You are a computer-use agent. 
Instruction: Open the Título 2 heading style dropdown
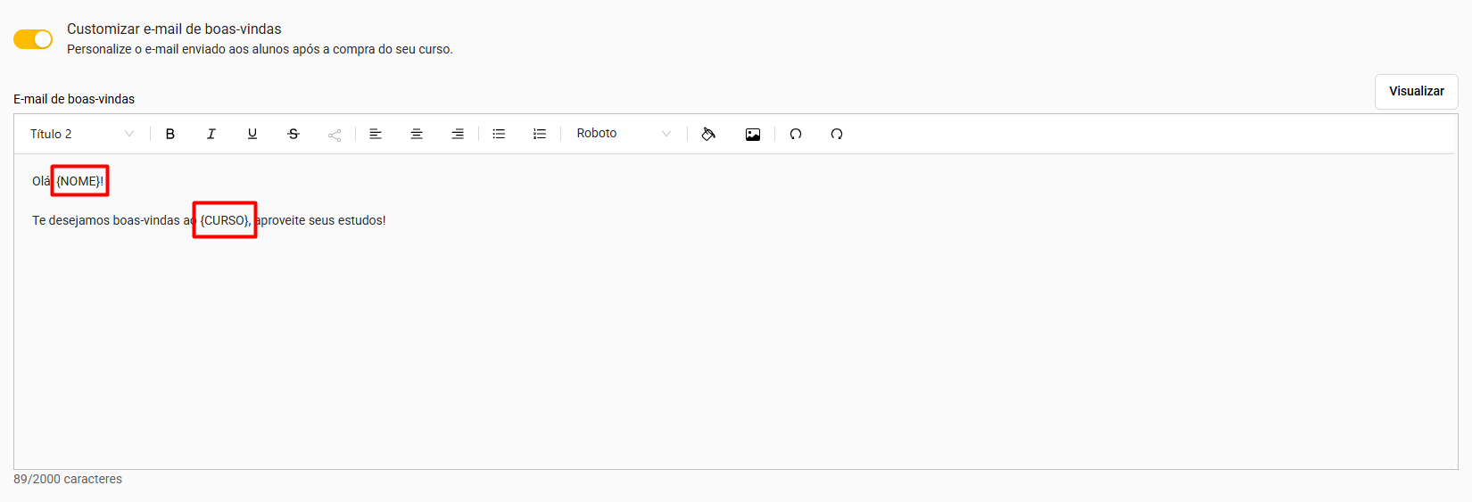(81, 134)
